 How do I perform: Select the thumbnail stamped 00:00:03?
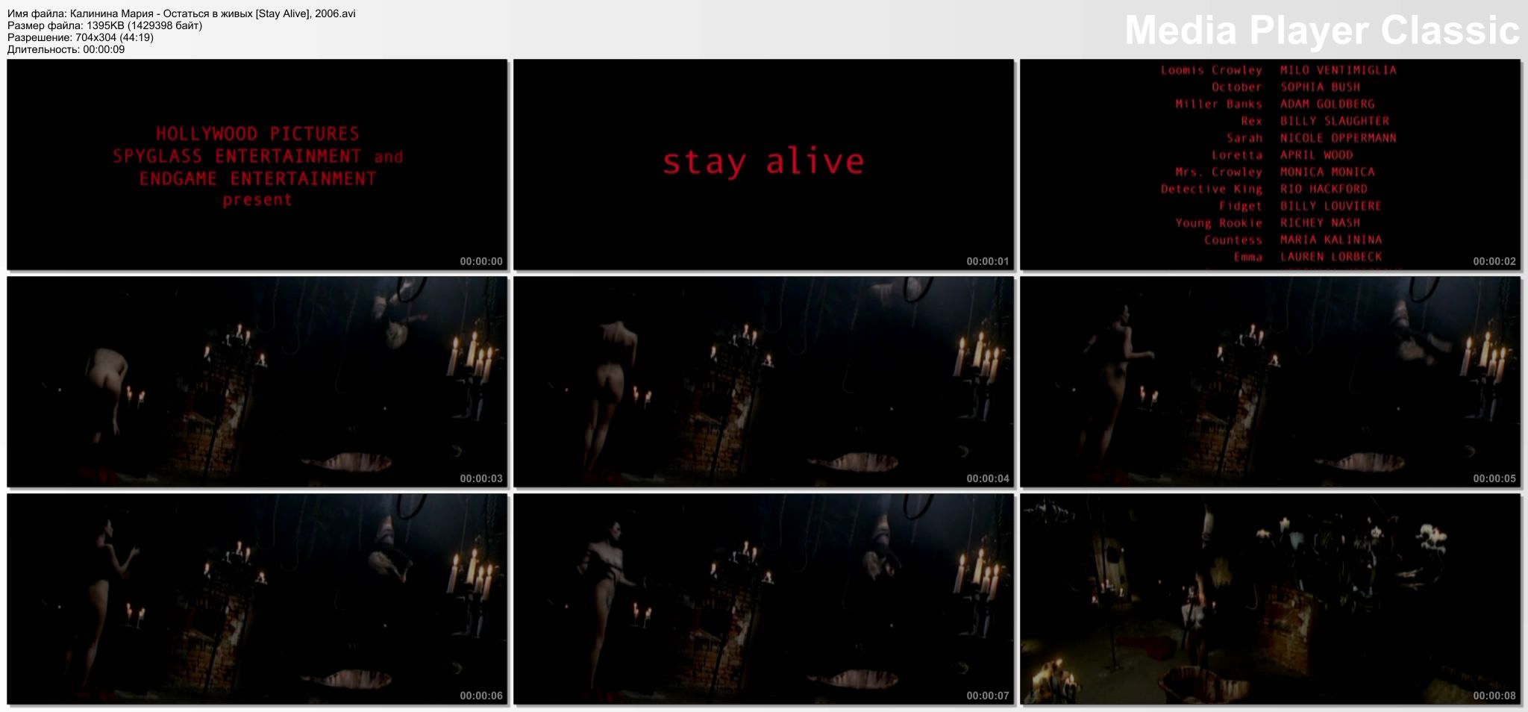pyautogui.click(x=257, y=381)
